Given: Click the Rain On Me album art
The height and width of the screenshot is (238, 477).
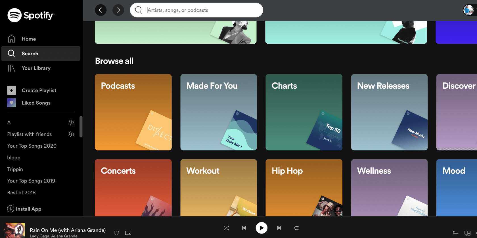Looking at the screenshot, I should [14, 230].
